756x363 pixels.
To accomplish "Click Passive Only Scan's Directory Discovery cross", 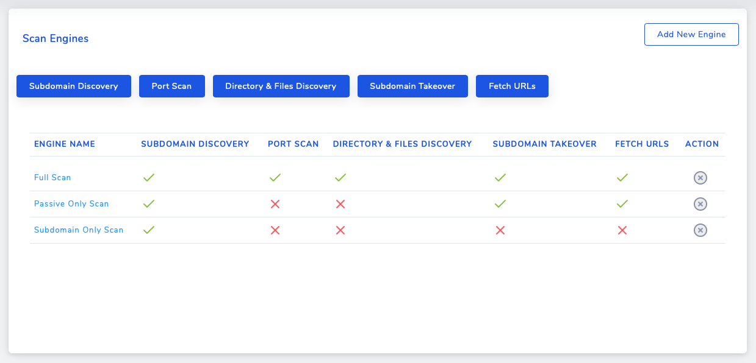I will pos(340,204).
